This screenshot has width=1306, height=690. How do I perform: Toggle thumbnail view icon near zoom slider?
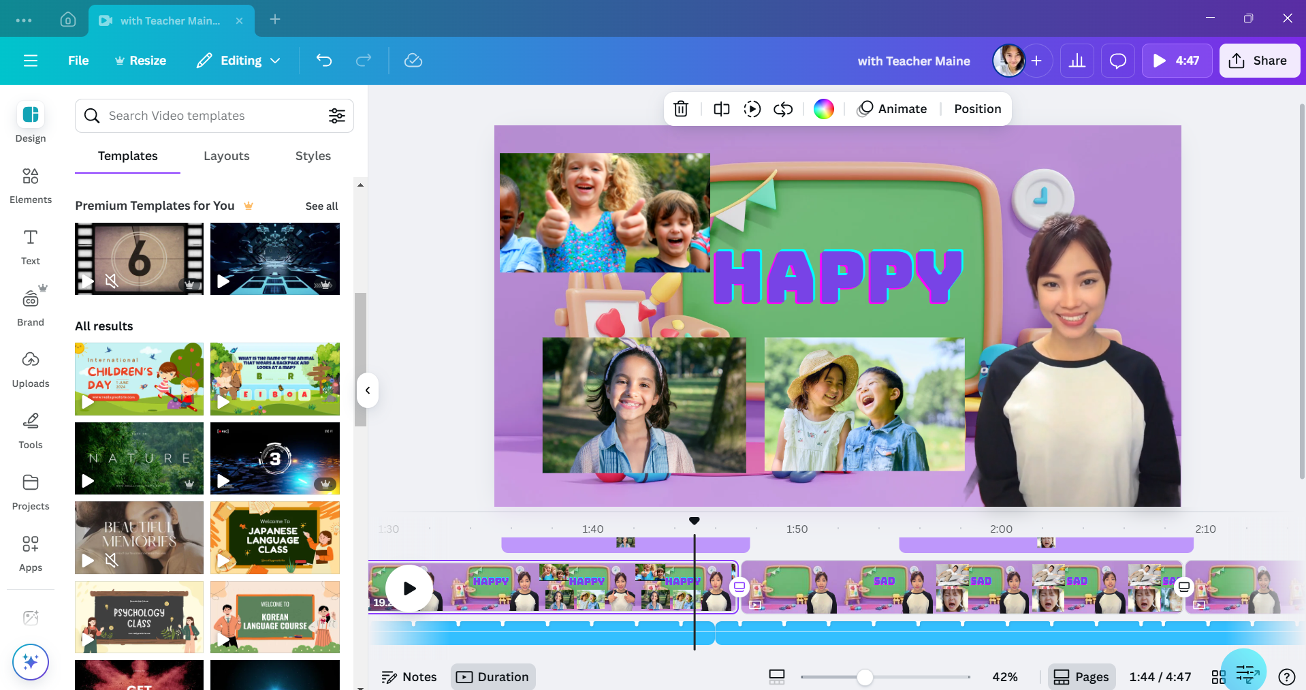tap(777, 676)
